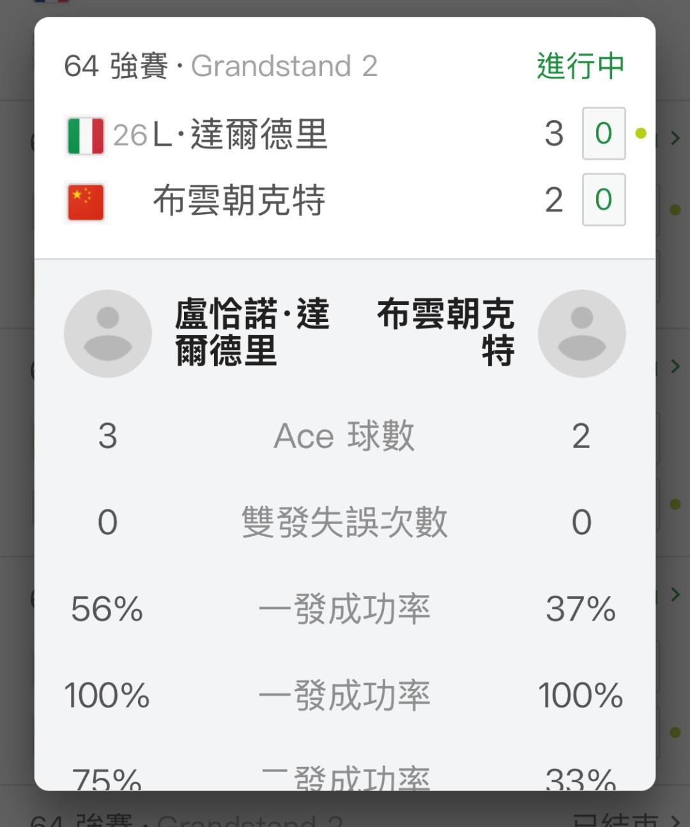The height and width of the screenshot is (827, 690).
Task: Tap the Ace 球數 stat label
Action: (344, 437)
